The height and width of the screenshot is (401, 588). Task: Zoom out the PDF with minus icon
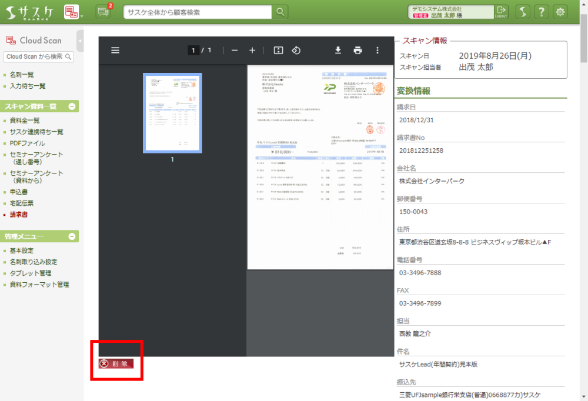pyautogui.click(x=235, y=51)
